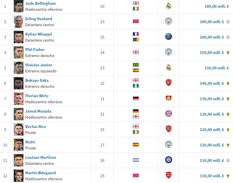Click the Argentina flag for Lautaro Martínez
Screen dimensions: 233x183
(136, 160)
